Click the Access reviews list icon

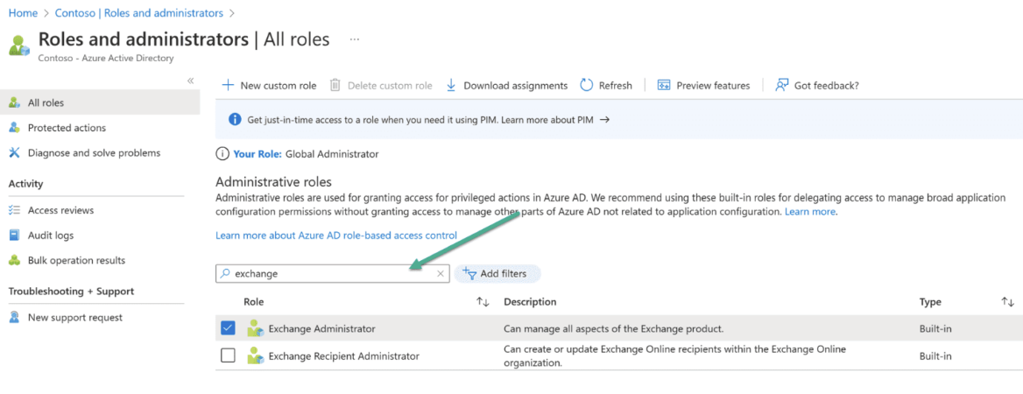[x=14, y=210]
